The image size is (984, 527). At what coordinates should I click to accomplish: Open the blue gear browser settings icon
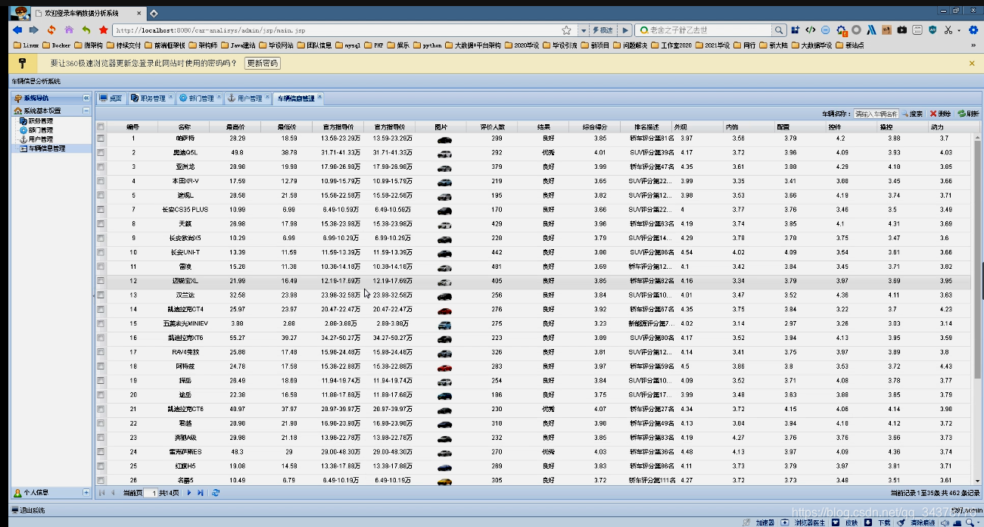973,30
